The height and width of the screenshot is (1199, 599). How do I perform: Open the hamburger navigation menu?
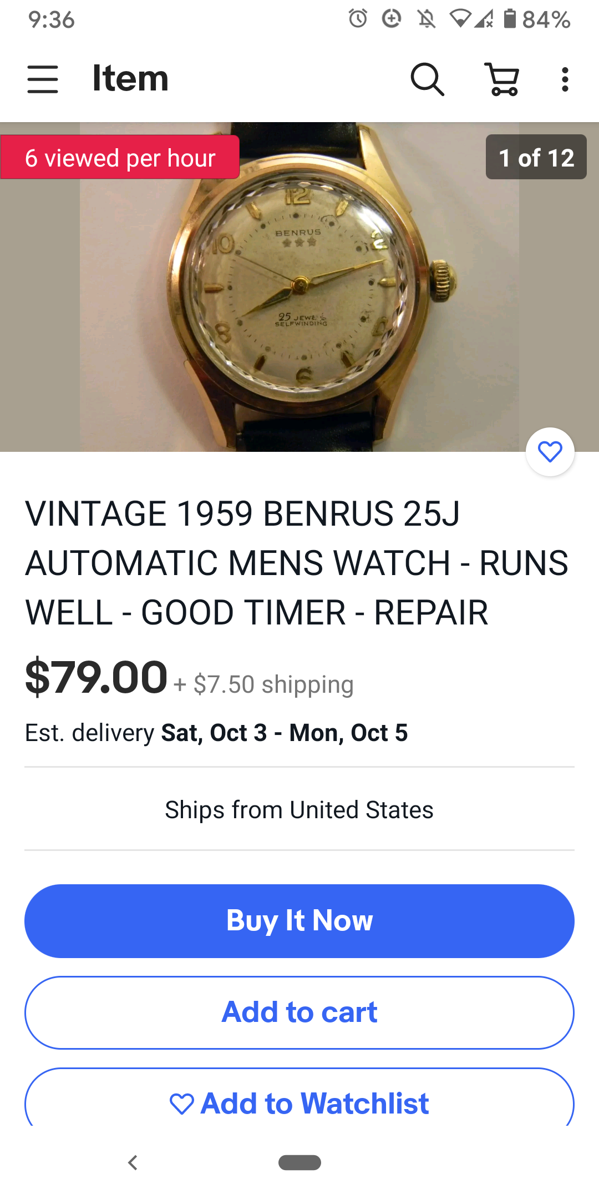pyautogui.click(x=43, y=79)
